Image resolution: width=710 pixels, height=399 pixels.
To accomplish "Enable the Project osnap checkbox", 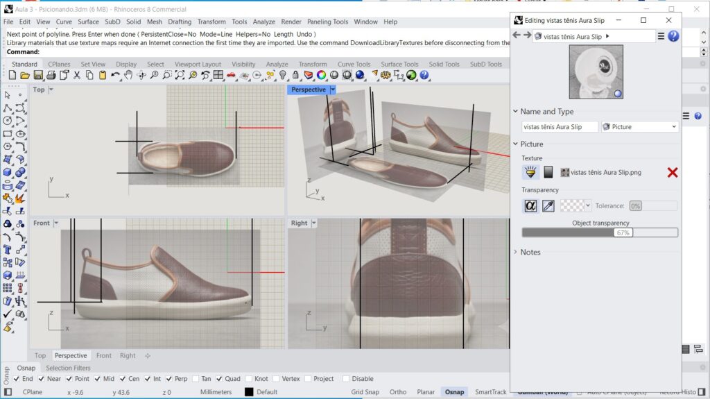I will point(308,379).
